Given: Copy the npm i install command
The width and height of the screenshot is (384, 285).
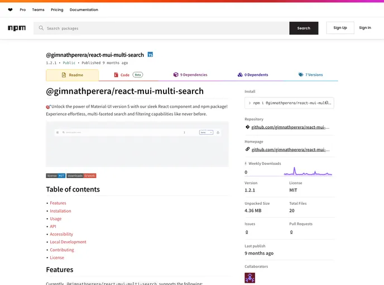Looking at the screenshot, I should tap(289, 103).
